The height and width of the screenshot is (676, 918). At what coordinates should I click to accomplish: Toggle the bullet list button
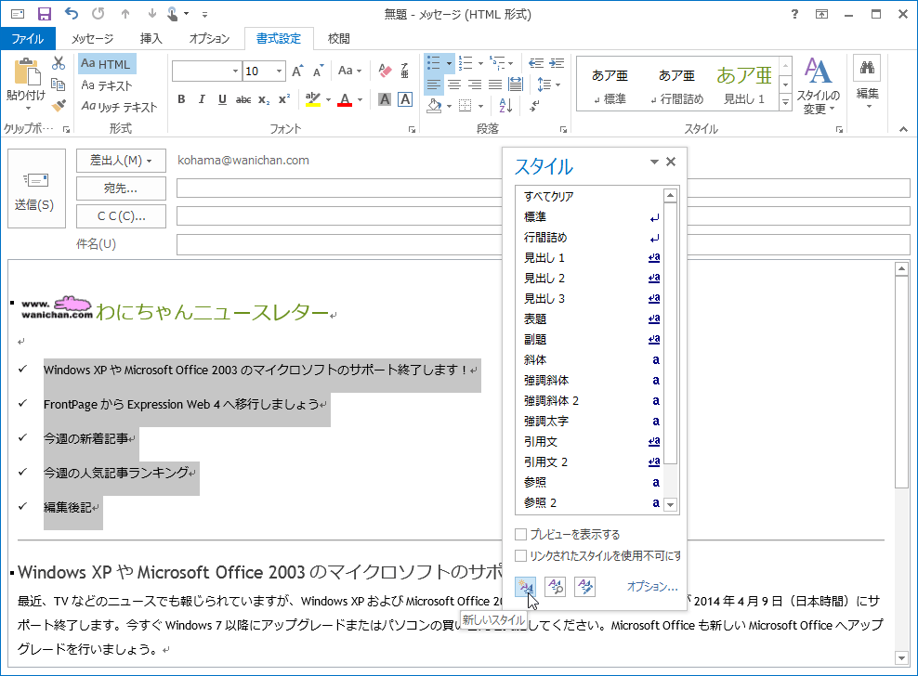434,63
